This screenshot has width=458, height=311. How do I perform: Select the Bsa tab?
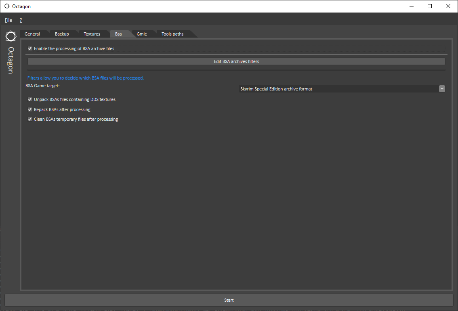click(x=118, y=34)
